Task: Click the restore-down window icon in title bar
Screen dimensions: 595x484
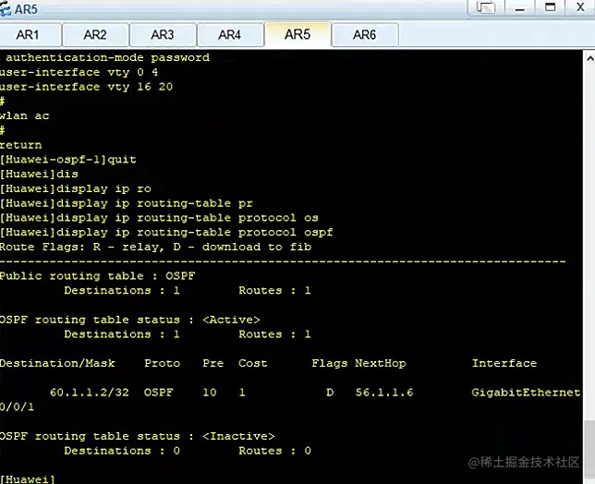Action: tap(486, 7)
